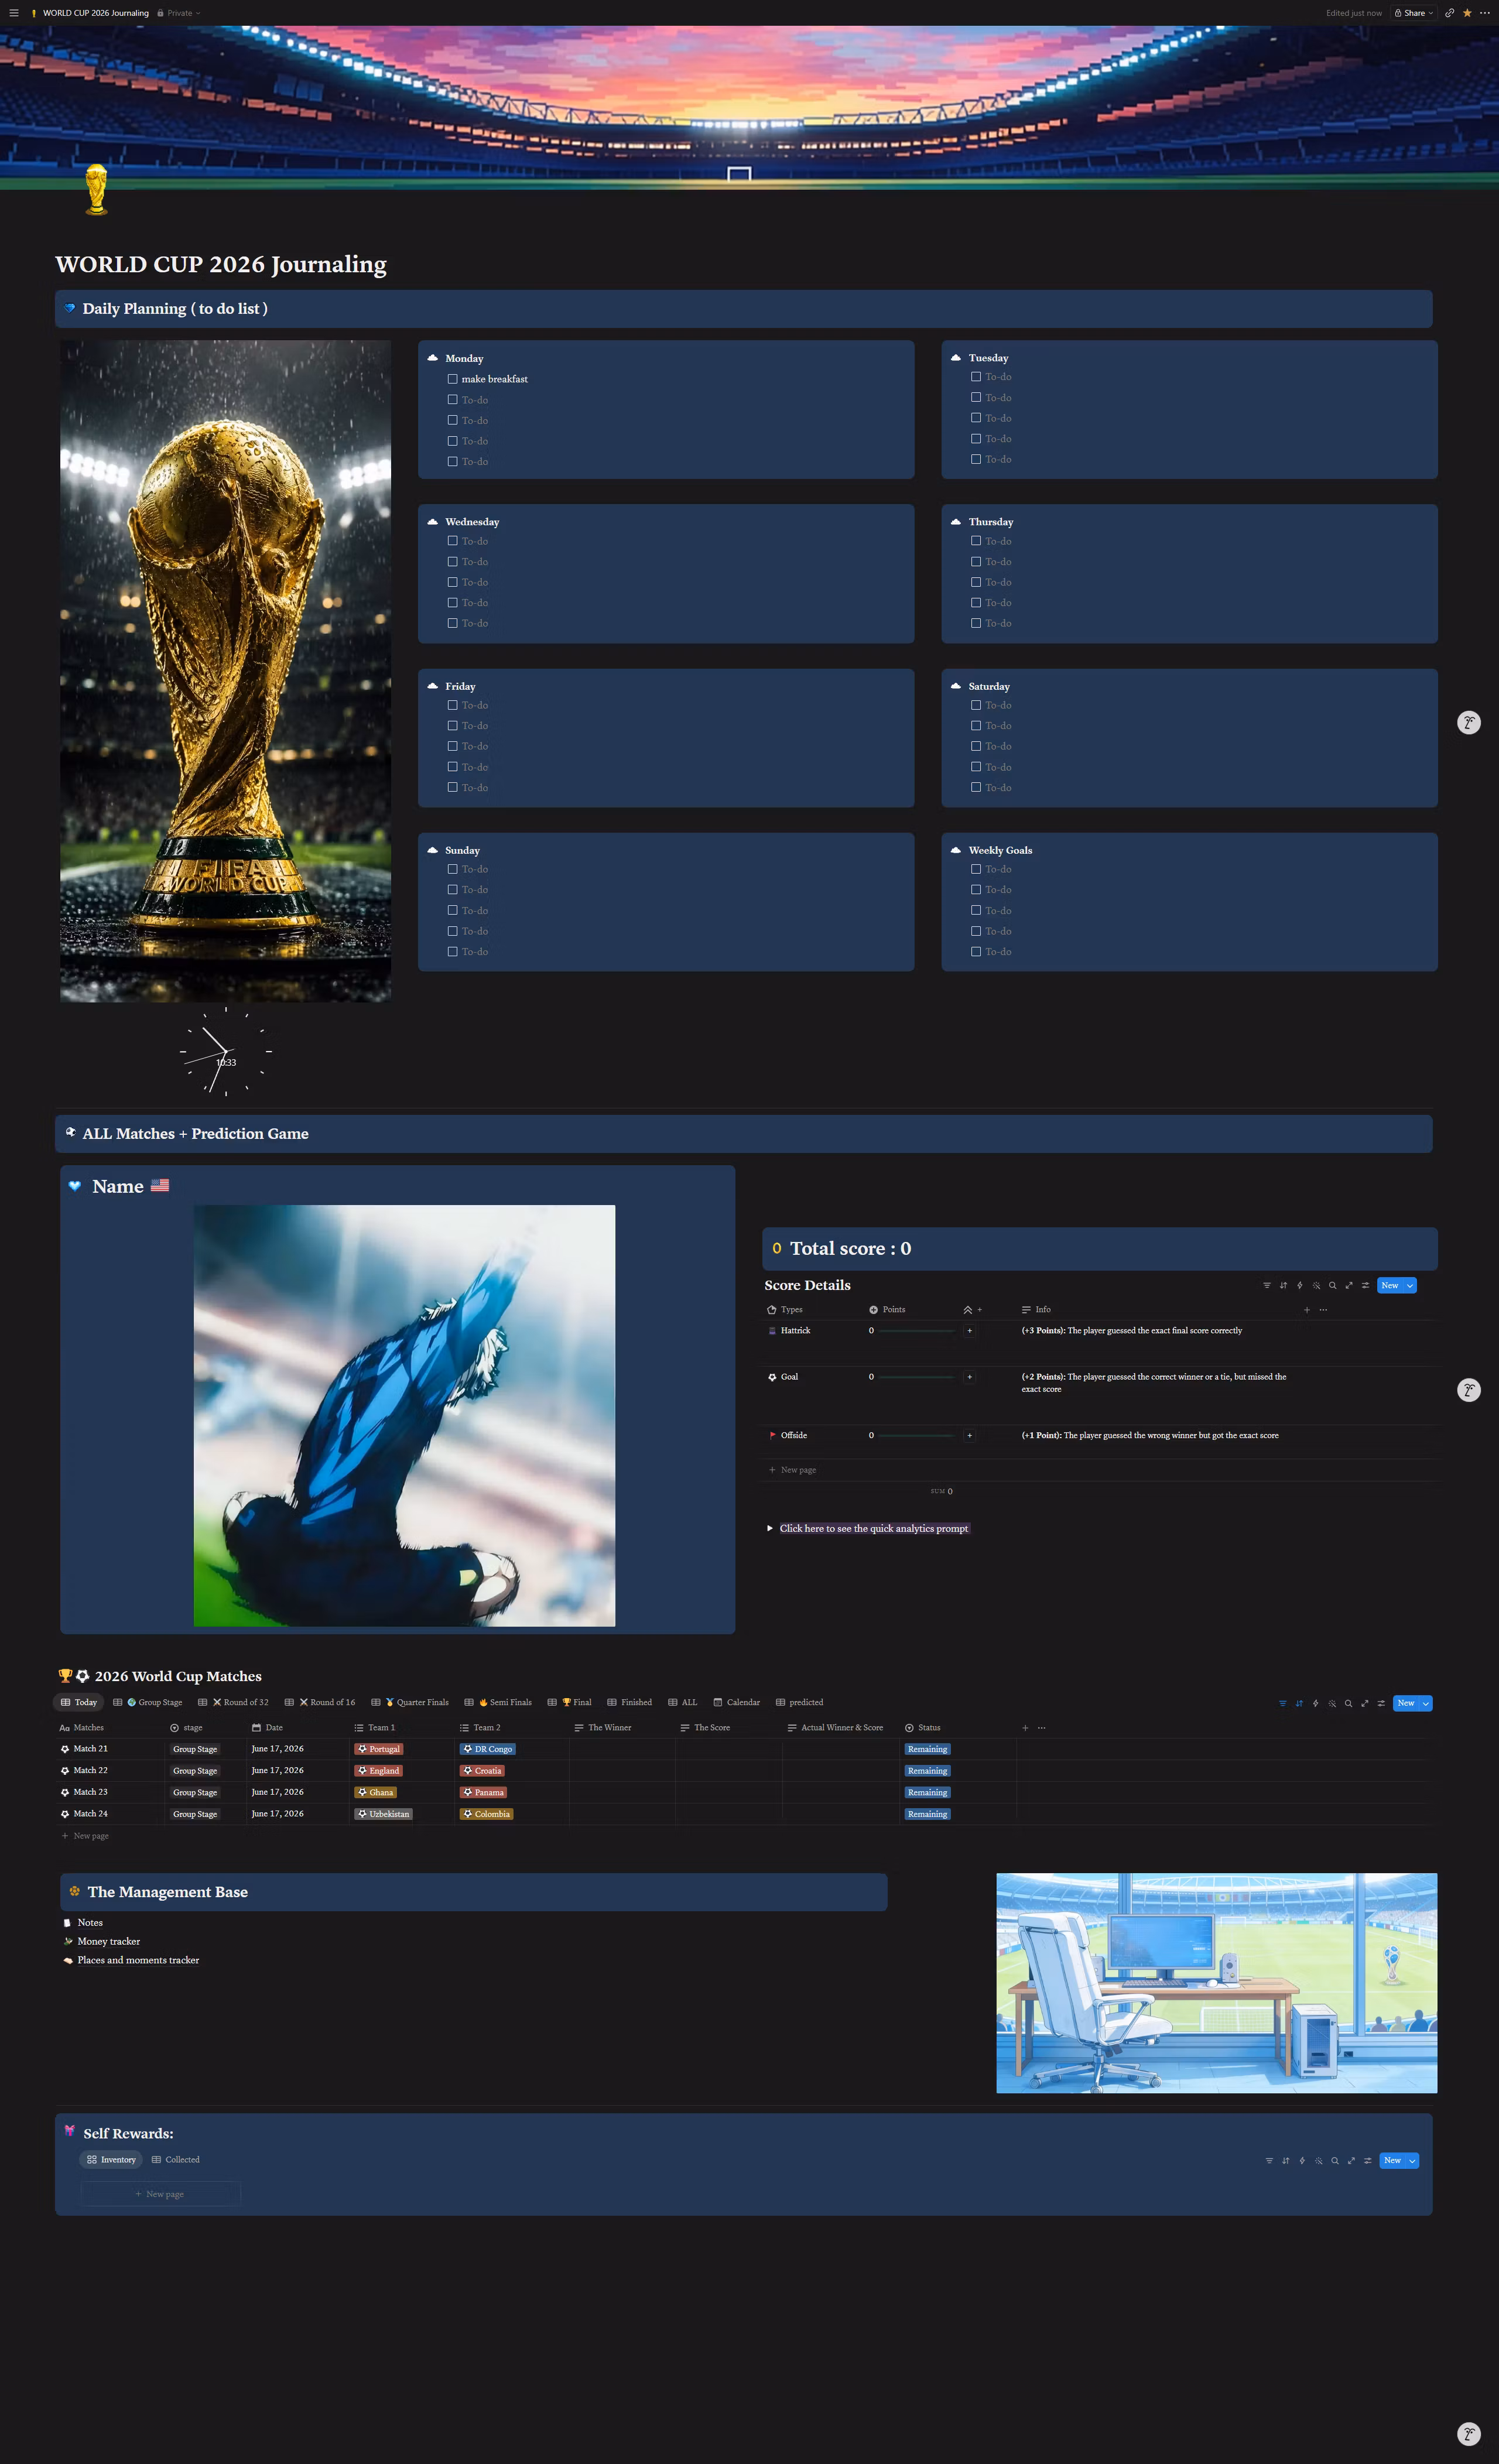
Task: Toggle the favorite star icon
Action: pyautogui.click(x=1467, y=13)
